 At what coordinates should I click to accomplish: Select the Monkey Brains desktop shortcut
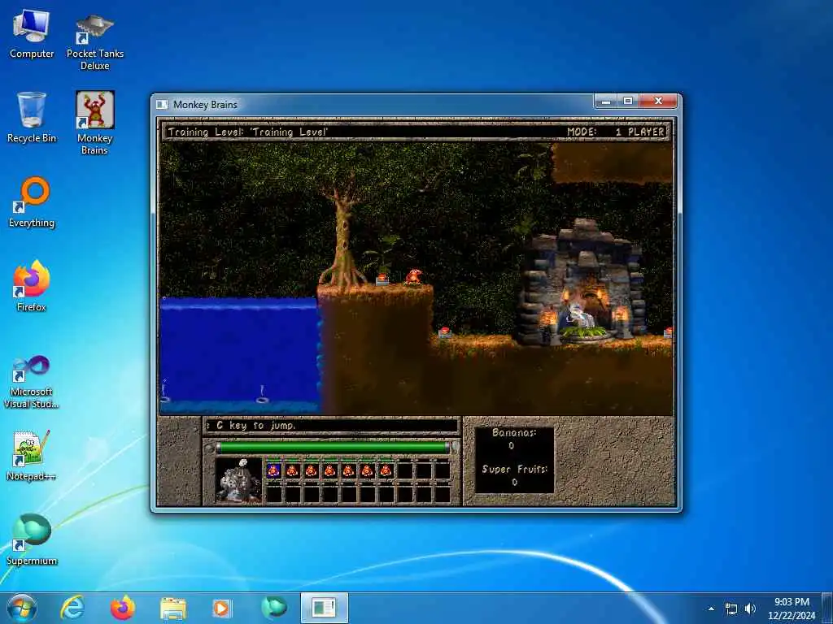(x=94, y=123)
